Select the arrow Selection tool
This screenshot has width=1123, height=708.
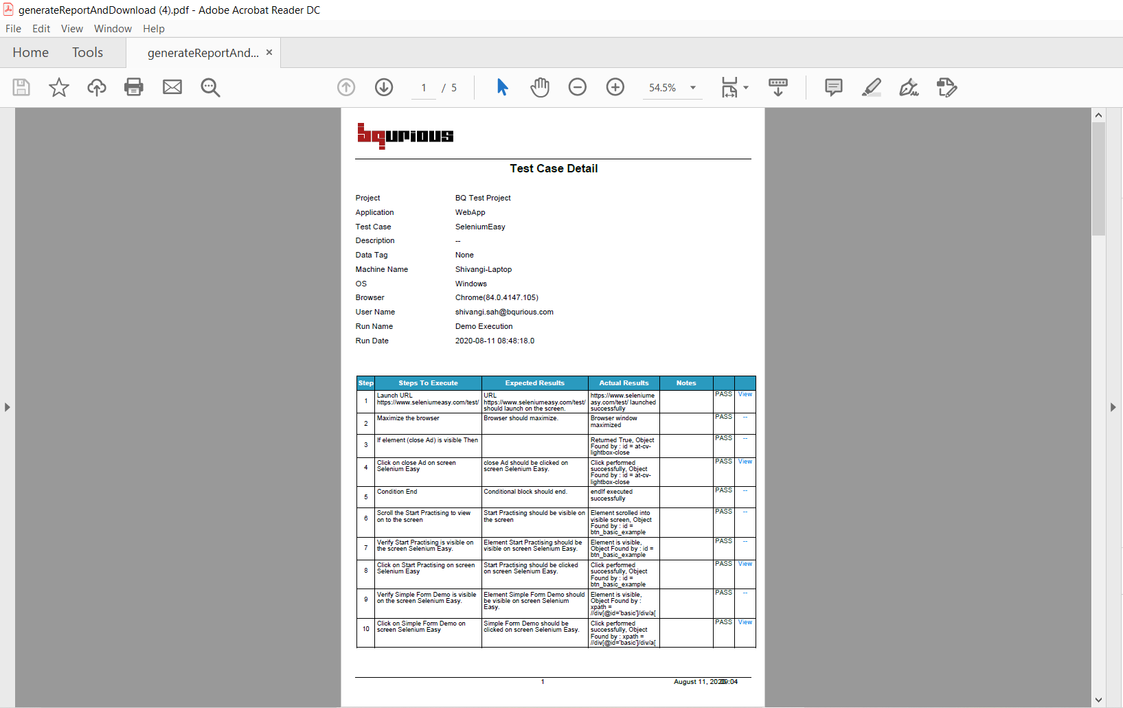click(x=502, y=87)
